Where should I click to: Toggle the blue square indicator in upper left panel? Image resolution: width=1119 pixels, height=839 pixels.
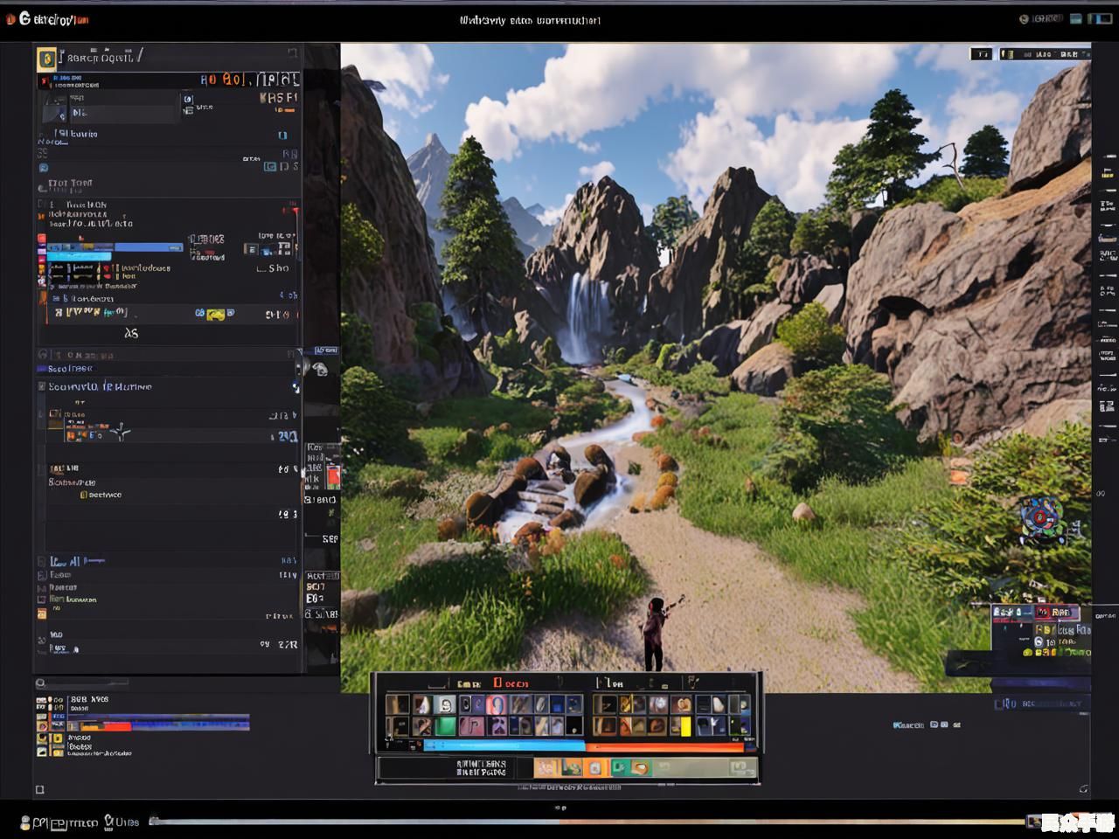click(x=282, y=135)
